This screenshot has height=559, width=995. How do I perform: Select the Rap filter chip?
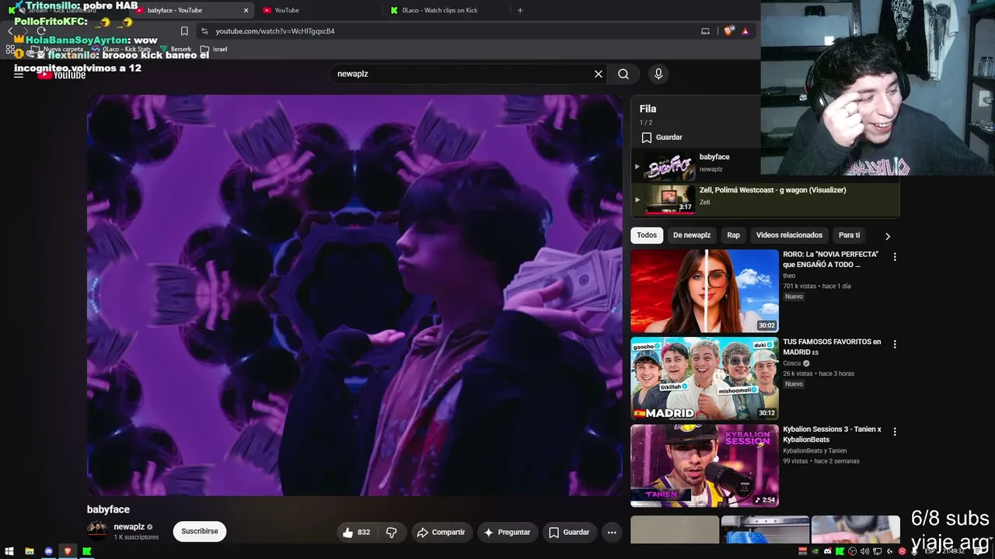click(733, 235)
